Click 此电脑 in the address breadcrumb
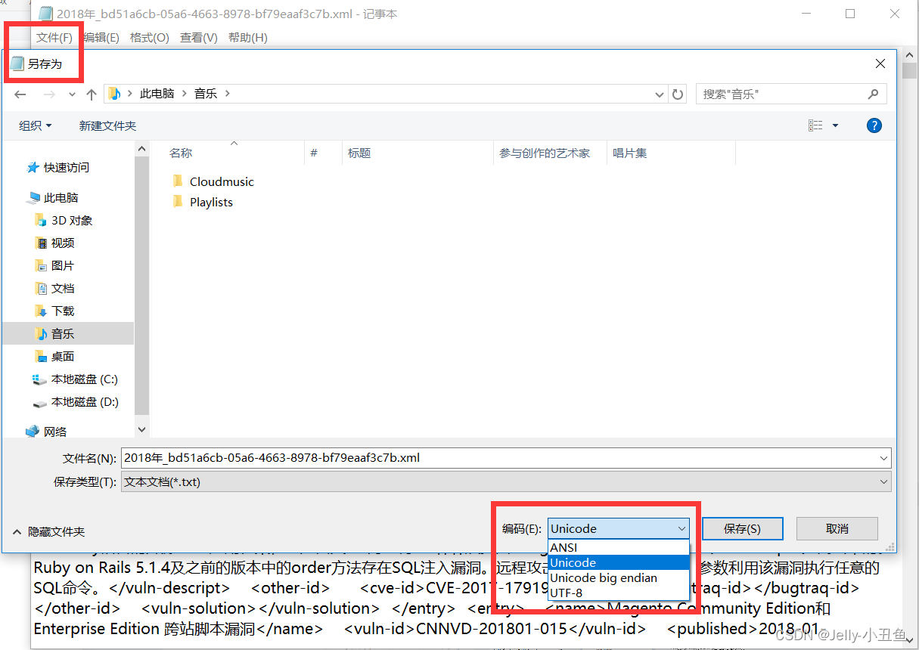919x650 pixels. [x=157, y=93]
